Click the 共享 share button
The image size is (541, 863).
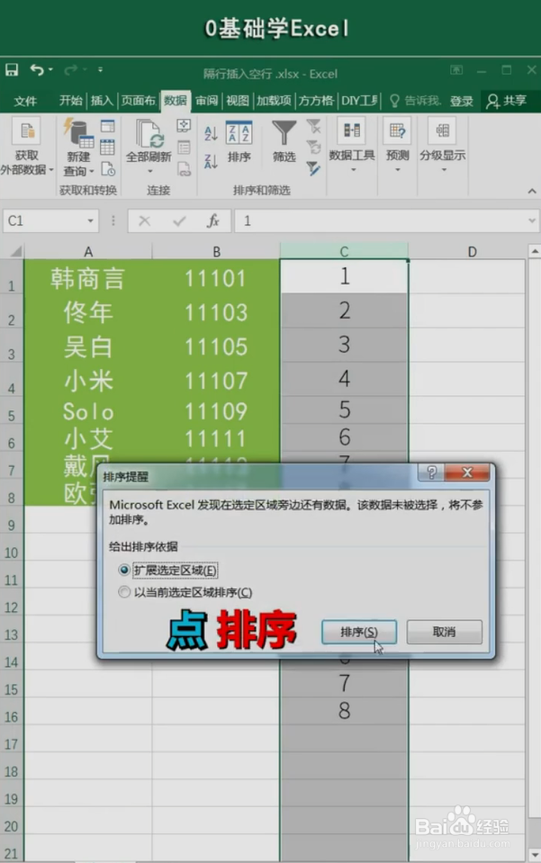[507, 101]
